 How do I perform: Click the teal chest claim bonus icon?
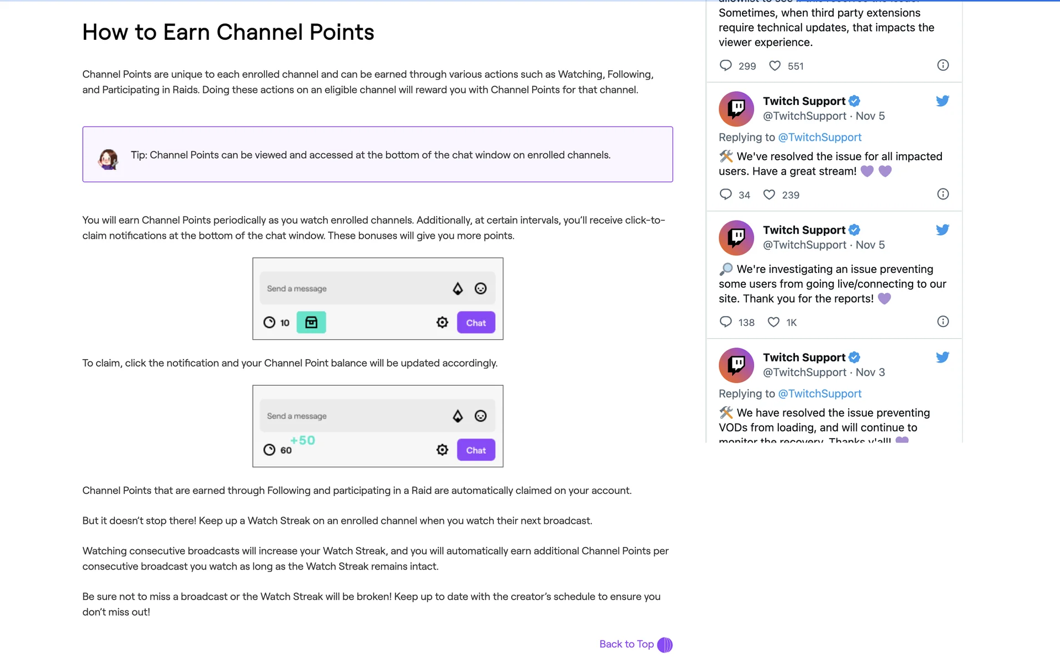click(311, 323)
